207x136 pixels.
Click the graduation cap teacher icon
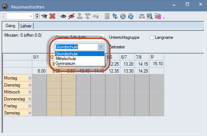[x=44, y=16]
